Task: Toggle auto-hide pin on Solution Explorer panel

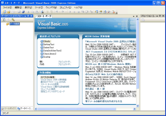Action: click(x=160, y=16)
